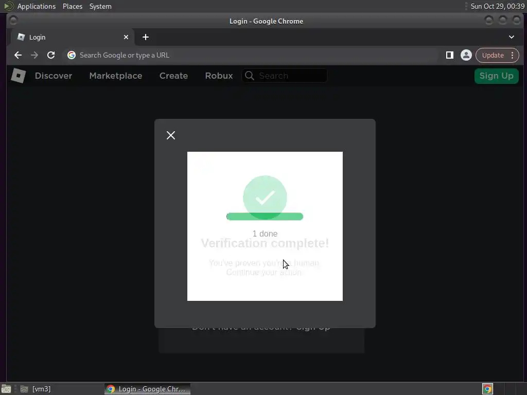Click the Roblox search field
The height and width of the screenshot is (395, 527).
pyautogui.click(x=284, y=76)
